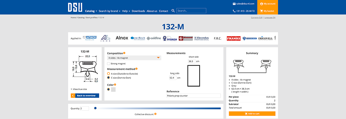346x119 pixels.
Task: Open the Electrolux Professional brand logo
Action: pos(202,38)
